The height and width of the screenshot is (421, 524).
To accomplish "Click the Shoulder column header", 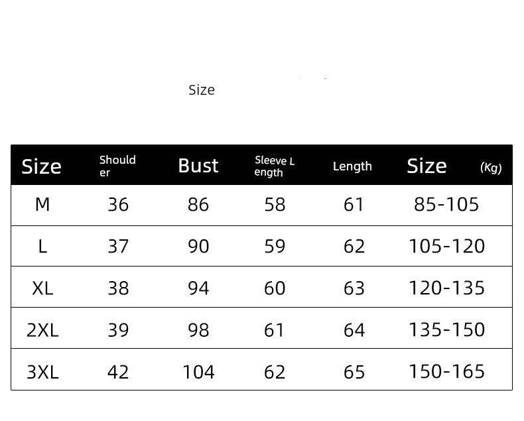I will (x=117, y=166).
